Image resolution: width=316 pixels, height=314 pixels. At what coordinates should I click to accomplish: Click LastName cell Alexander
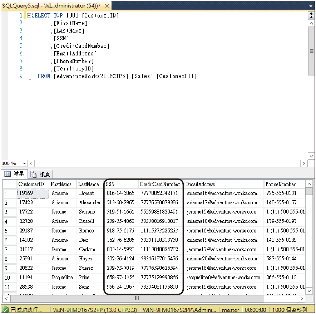(x=90, y=202)
